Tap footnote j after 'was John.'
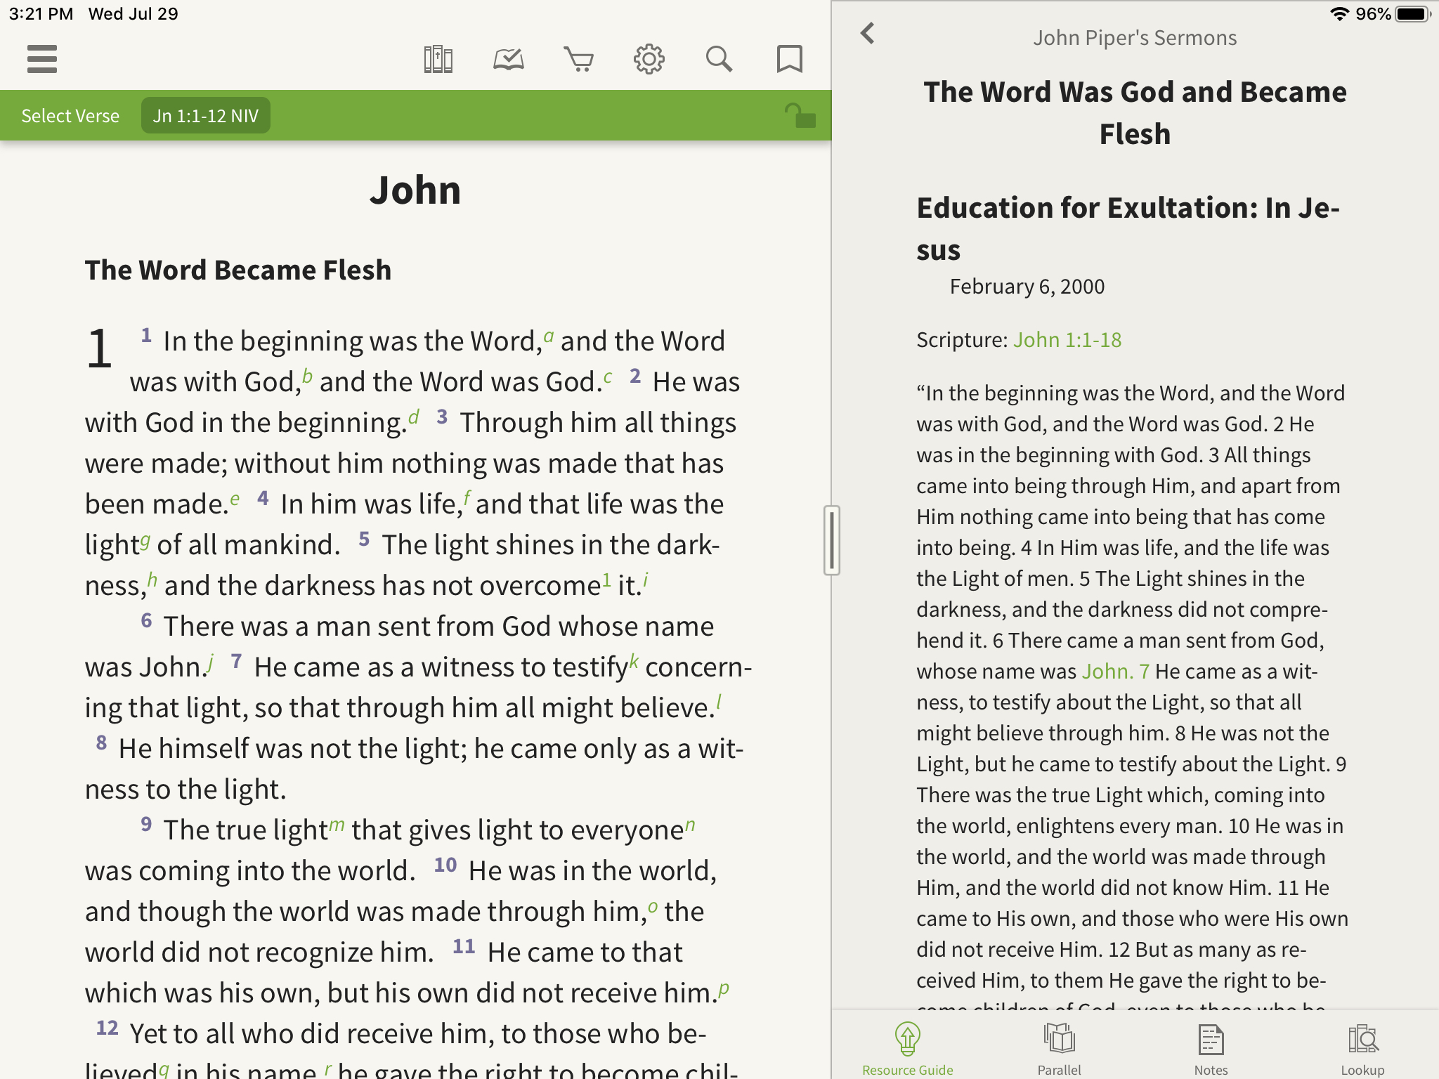 pos(210,662)
